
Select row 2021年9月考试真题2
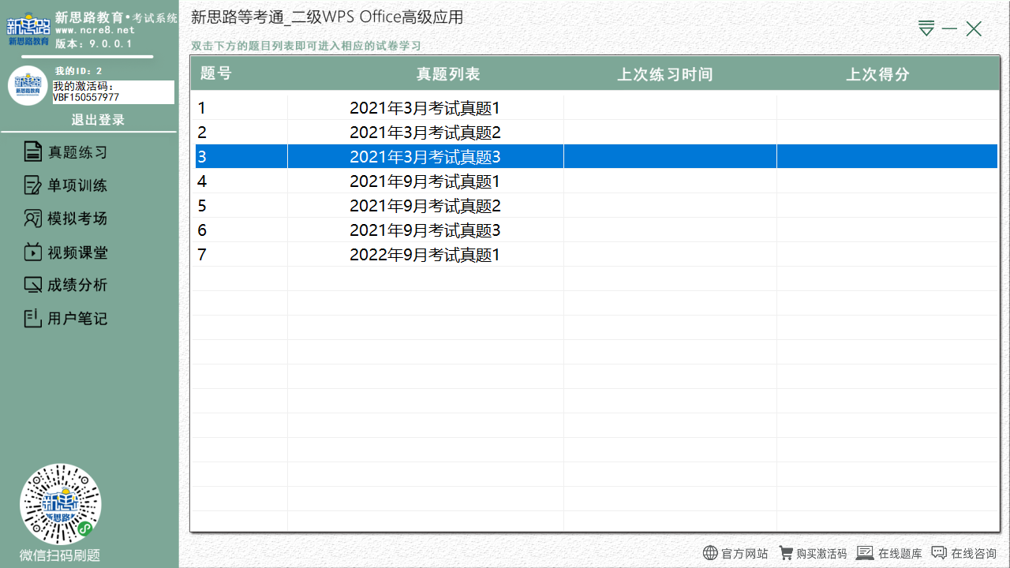[x=597, y=206]
